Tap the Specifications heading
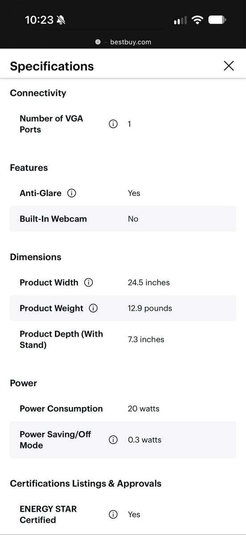 click(x=52, y=66)
